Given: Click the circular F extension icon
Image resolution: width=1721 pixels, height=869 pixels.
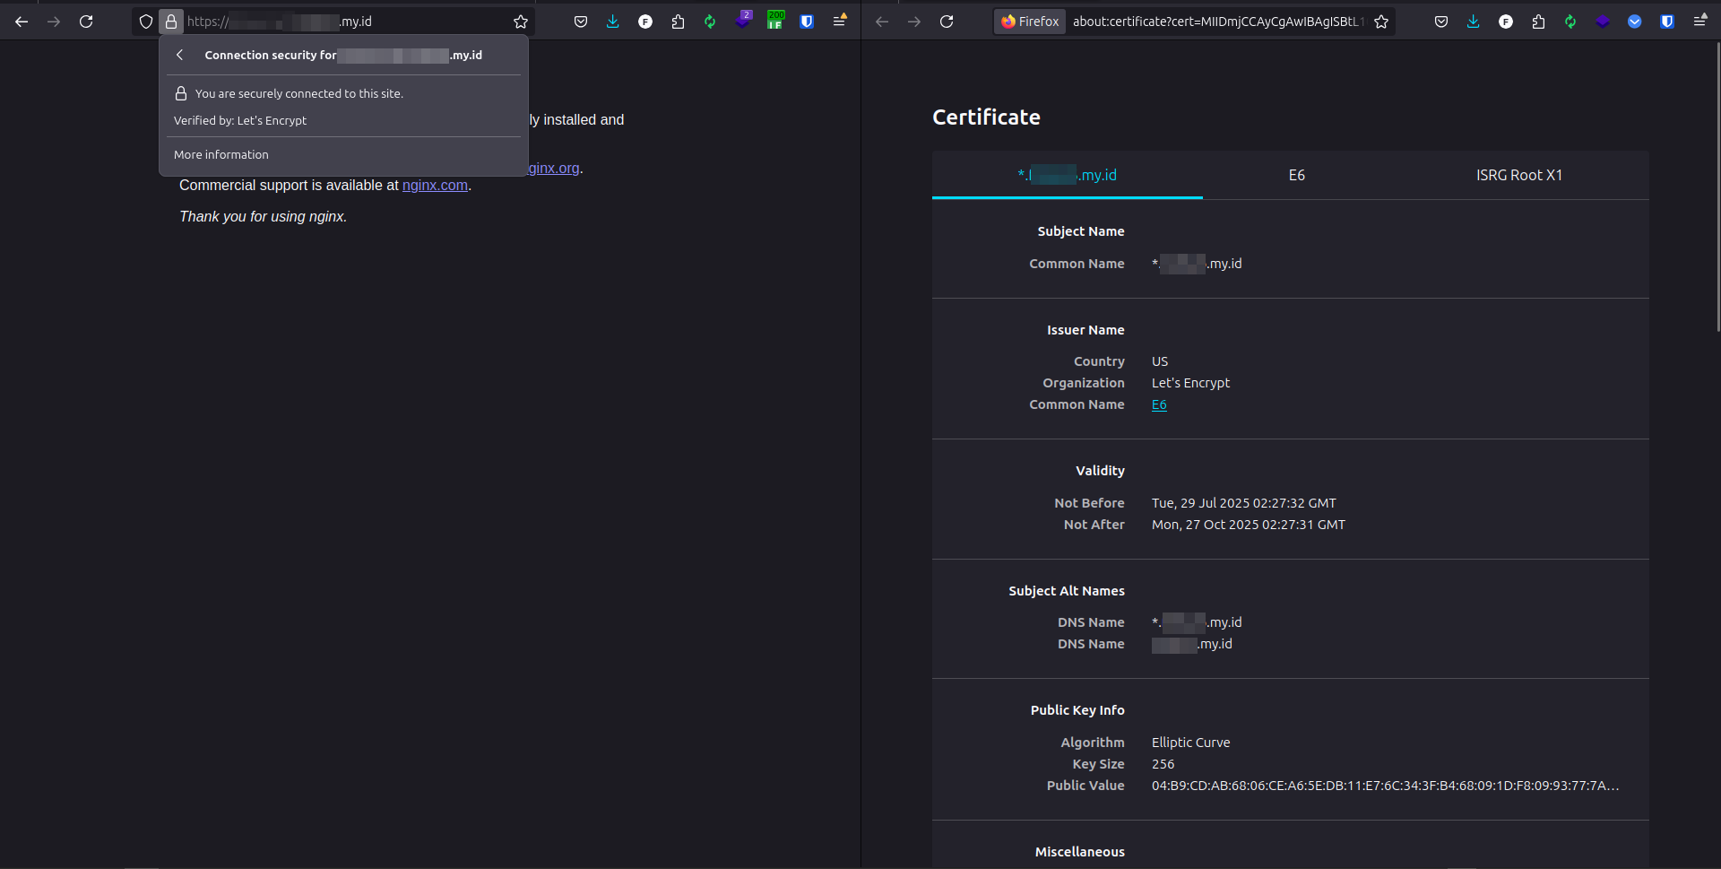Looking at the screenshot, I should [x=645, y=21].
